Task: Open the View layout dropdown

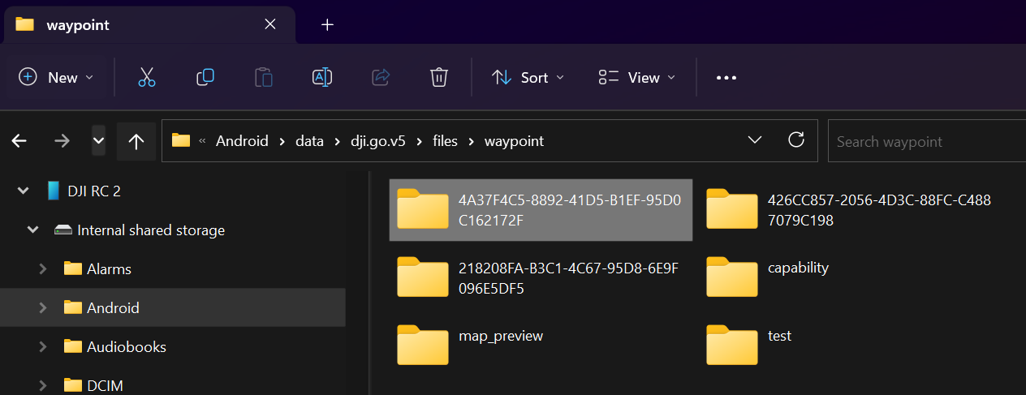Action: tap(637, 78)
